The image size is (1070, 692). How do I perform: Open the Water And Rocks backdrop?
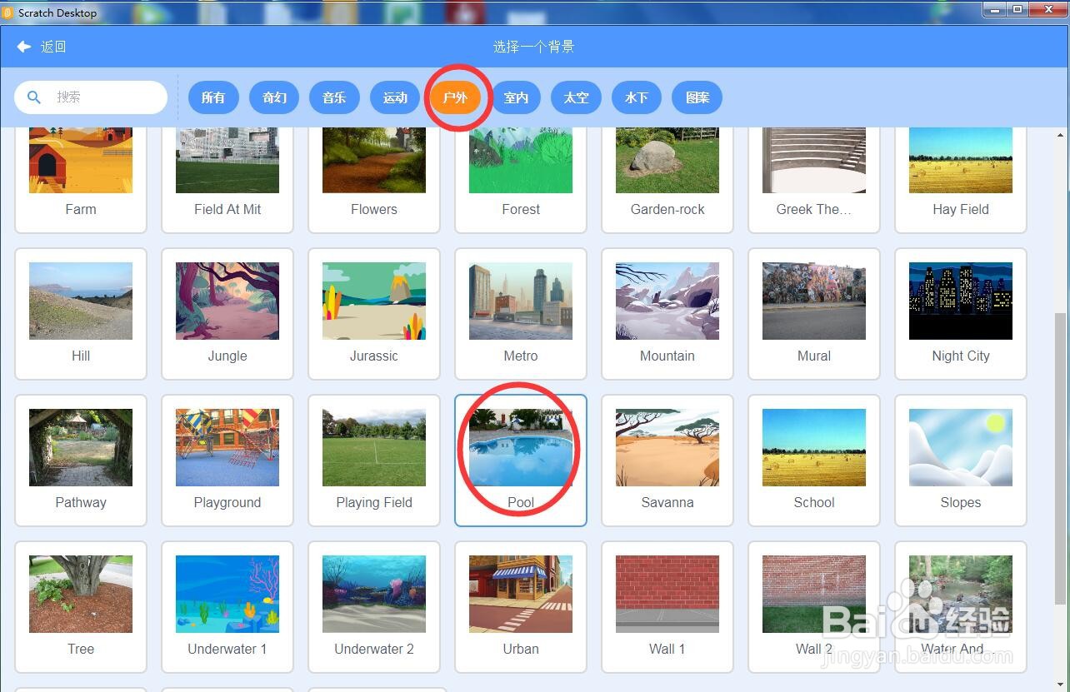[961, 607]
